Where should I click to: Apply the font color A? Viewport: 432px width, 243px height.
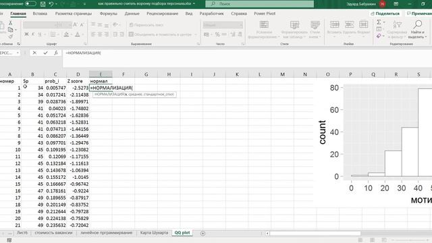coord(78,34)
